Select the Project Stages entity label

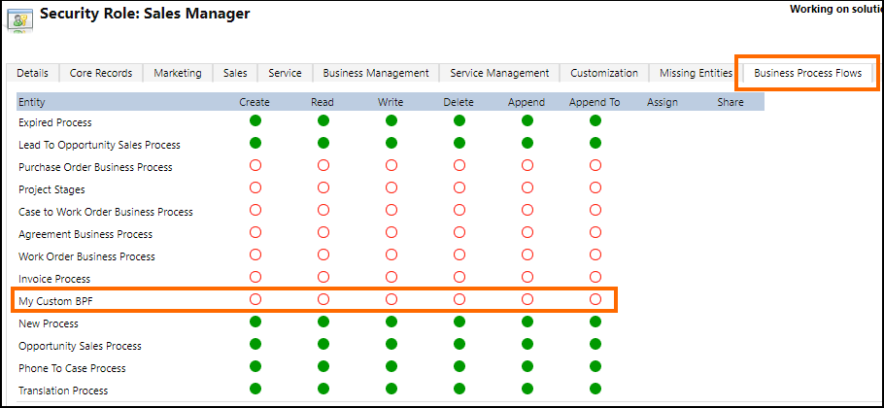pyautogui.click(x=51, y=189)
